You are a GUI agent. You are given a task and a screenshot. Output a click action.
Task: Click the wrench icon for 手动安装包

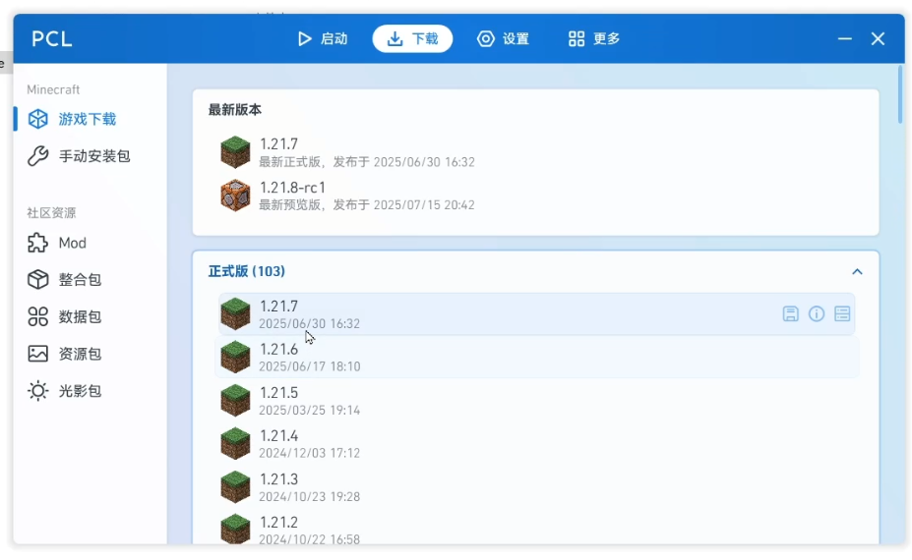(x=37, y=156)
